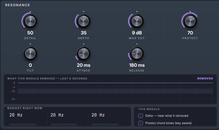Click the Max Cut knob
The image size is (219, 130).
click(137, 21)
